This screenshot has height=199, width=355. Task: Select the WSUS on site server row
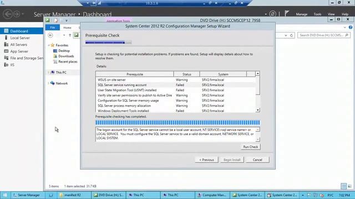point(175,80)
